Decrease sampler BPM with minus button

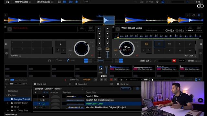coord(105,80)
